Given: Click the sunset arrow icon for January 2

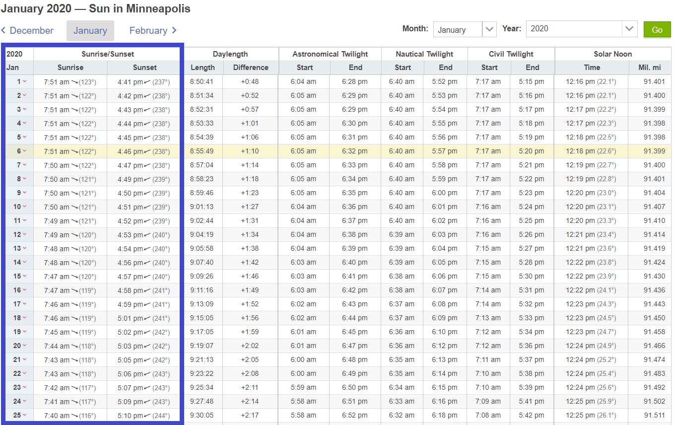Looking at the screenshot, I should 147,96.
